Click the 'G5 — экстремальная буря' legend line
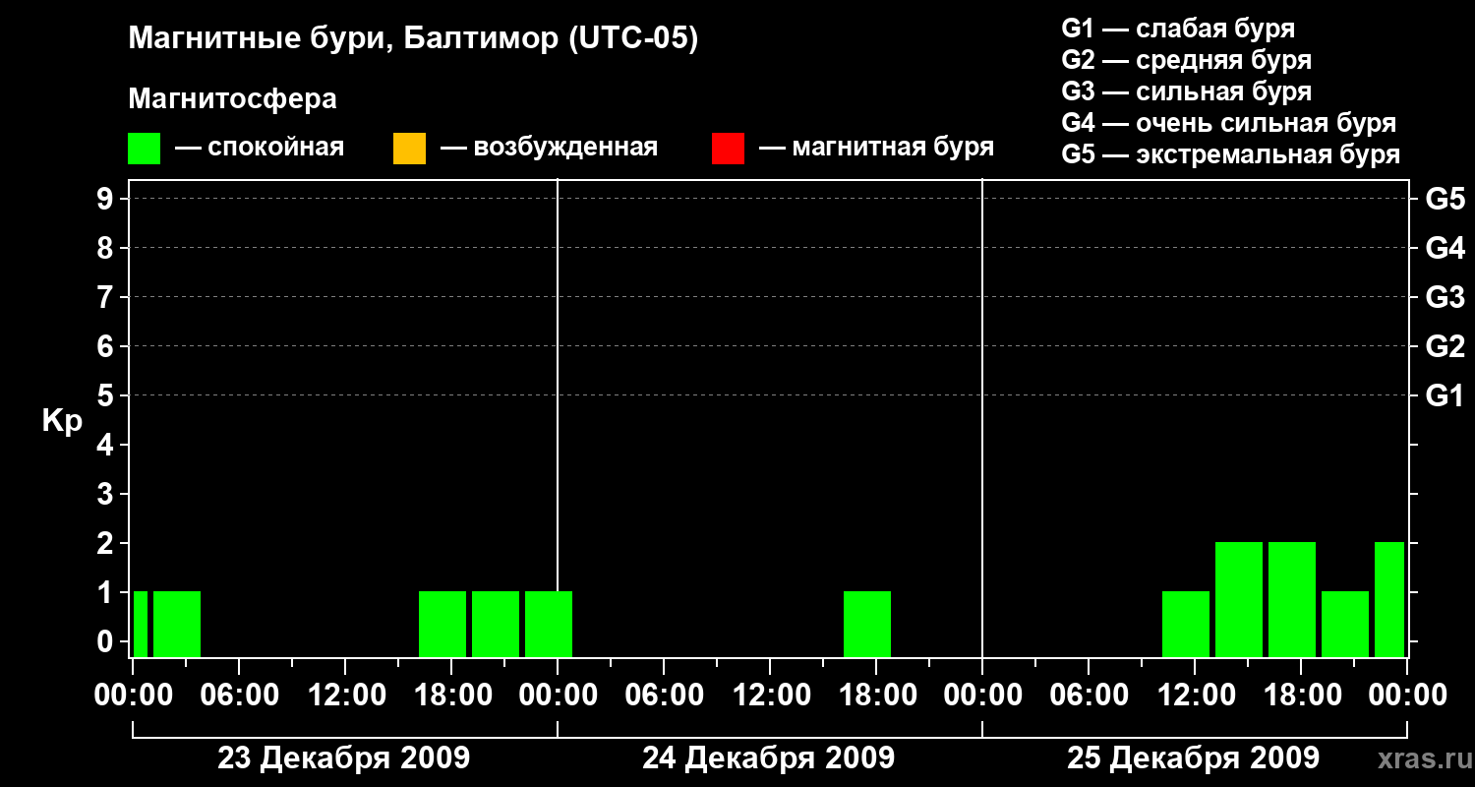This screenshot has height=787, width=1475. pyautogui.click(x=1231, y=154)
